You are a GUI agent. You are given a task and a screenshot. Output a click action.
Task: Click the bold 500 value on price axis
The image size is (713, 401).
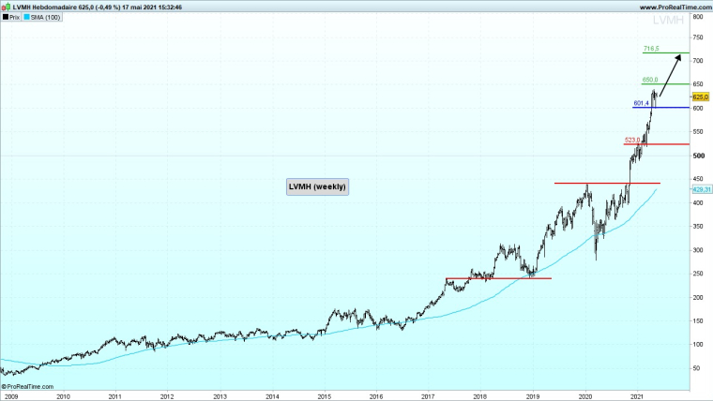(x=698, y=156)
